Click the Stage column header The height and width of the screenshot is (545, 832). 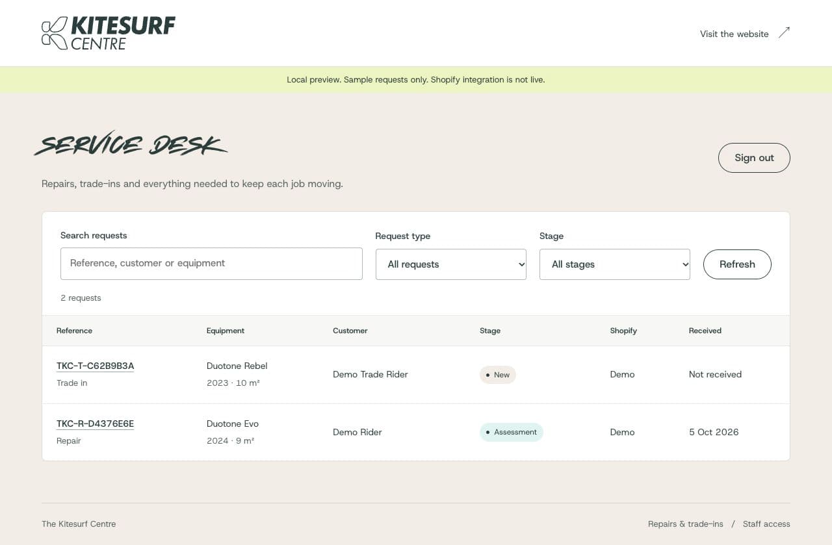(x=490, y=331)
